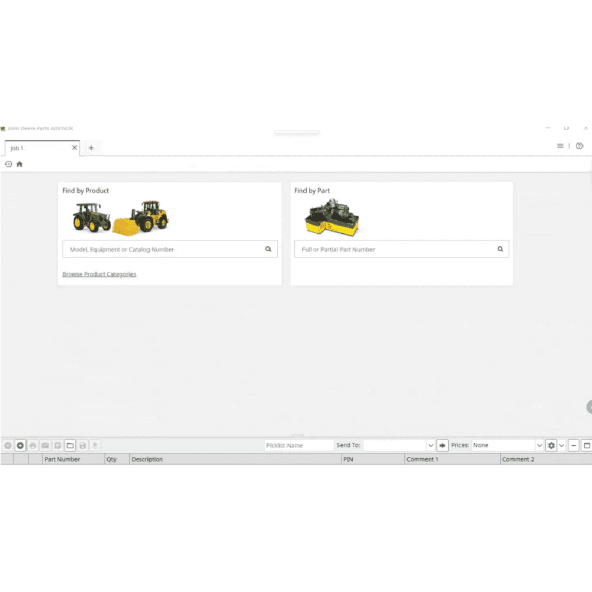592x592 pixels.
Task: Open a picklist with the folder icon
Action: [x=70, y=446]
